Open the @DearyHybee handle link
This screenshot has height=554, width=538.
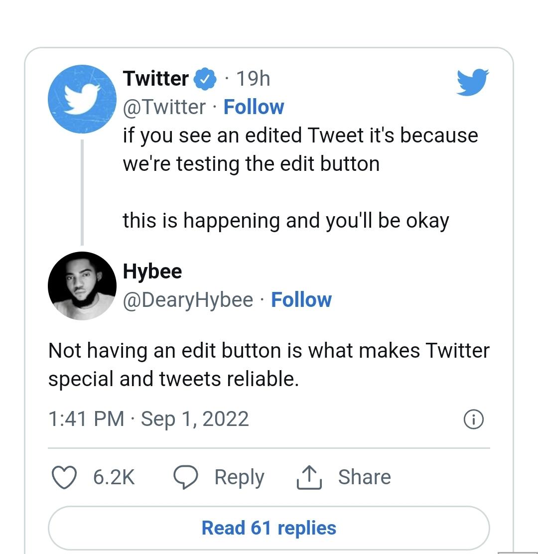[188, 300]
